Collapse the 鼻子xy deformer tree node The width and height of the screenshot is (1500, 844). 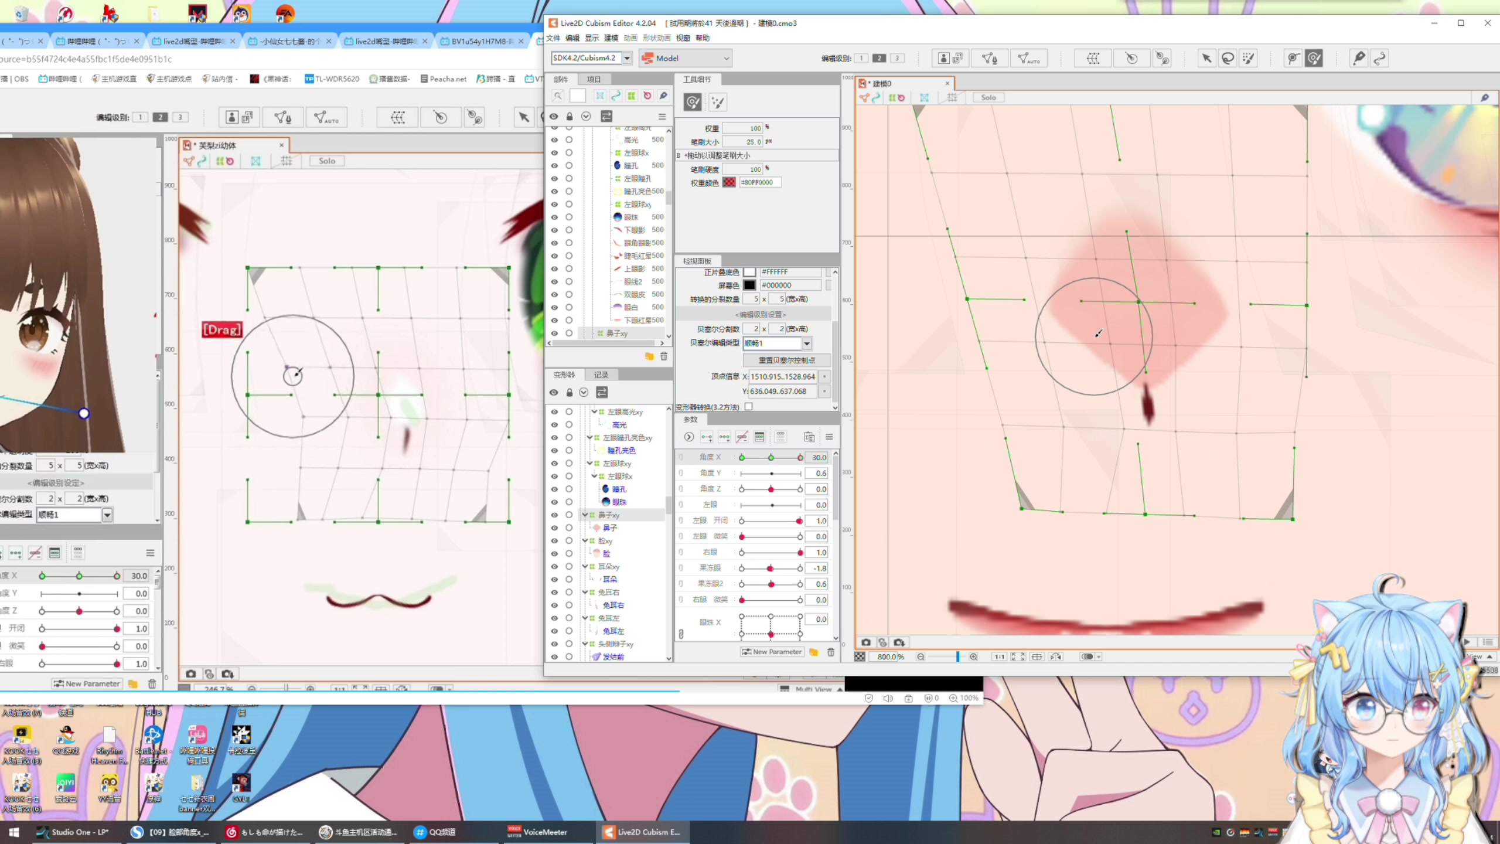click(585, 515)
